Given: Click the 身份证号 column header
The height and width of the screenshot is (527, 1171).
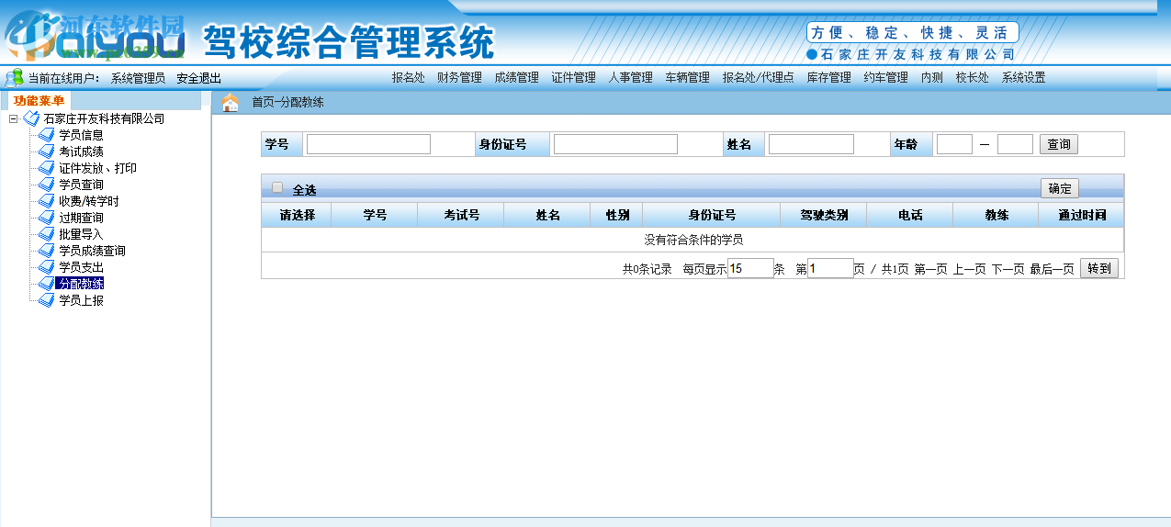Looking at the screenshot, I should point(712,215).
